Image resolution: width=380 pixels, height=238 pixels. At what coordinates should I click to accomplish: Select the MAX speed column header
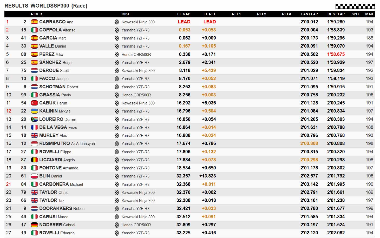click(x=369, y=14)
